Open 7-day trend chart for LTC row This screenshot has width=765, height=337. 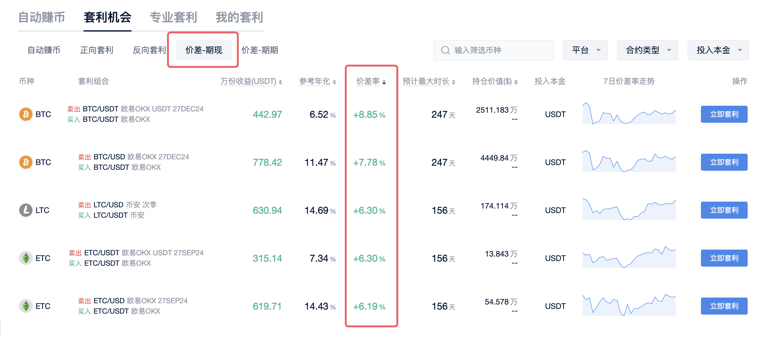(x=629, y=209)
